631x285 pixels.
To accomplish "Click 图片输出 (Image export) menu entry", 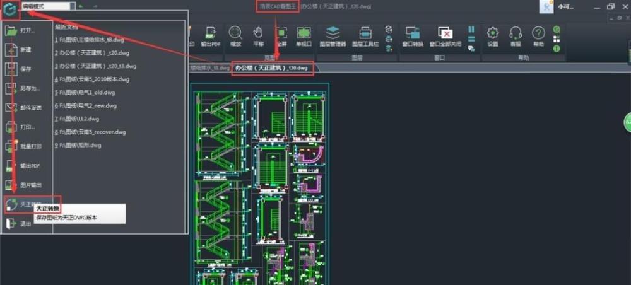I will [x=23, y=185].
